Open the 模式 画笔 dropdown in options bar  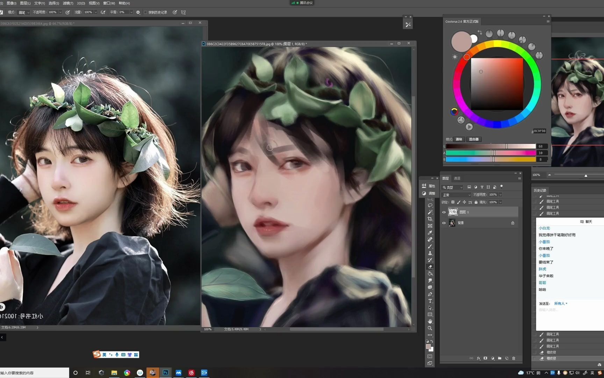pyautogui.click(x=24, y=12)
